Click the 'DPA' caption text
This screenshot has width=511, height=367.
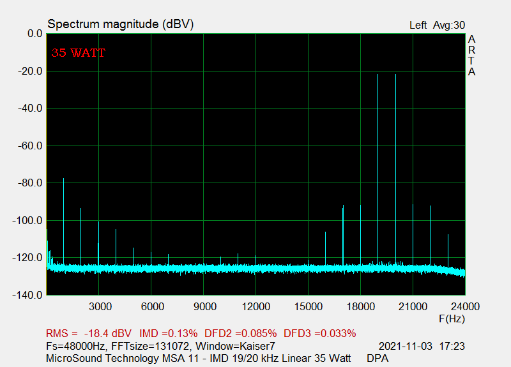(x=378, y=358)
